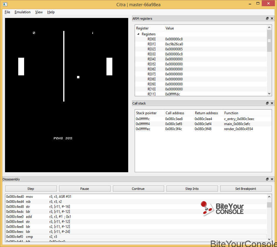
Task: Click the Step button
Action: click(31, 189)
